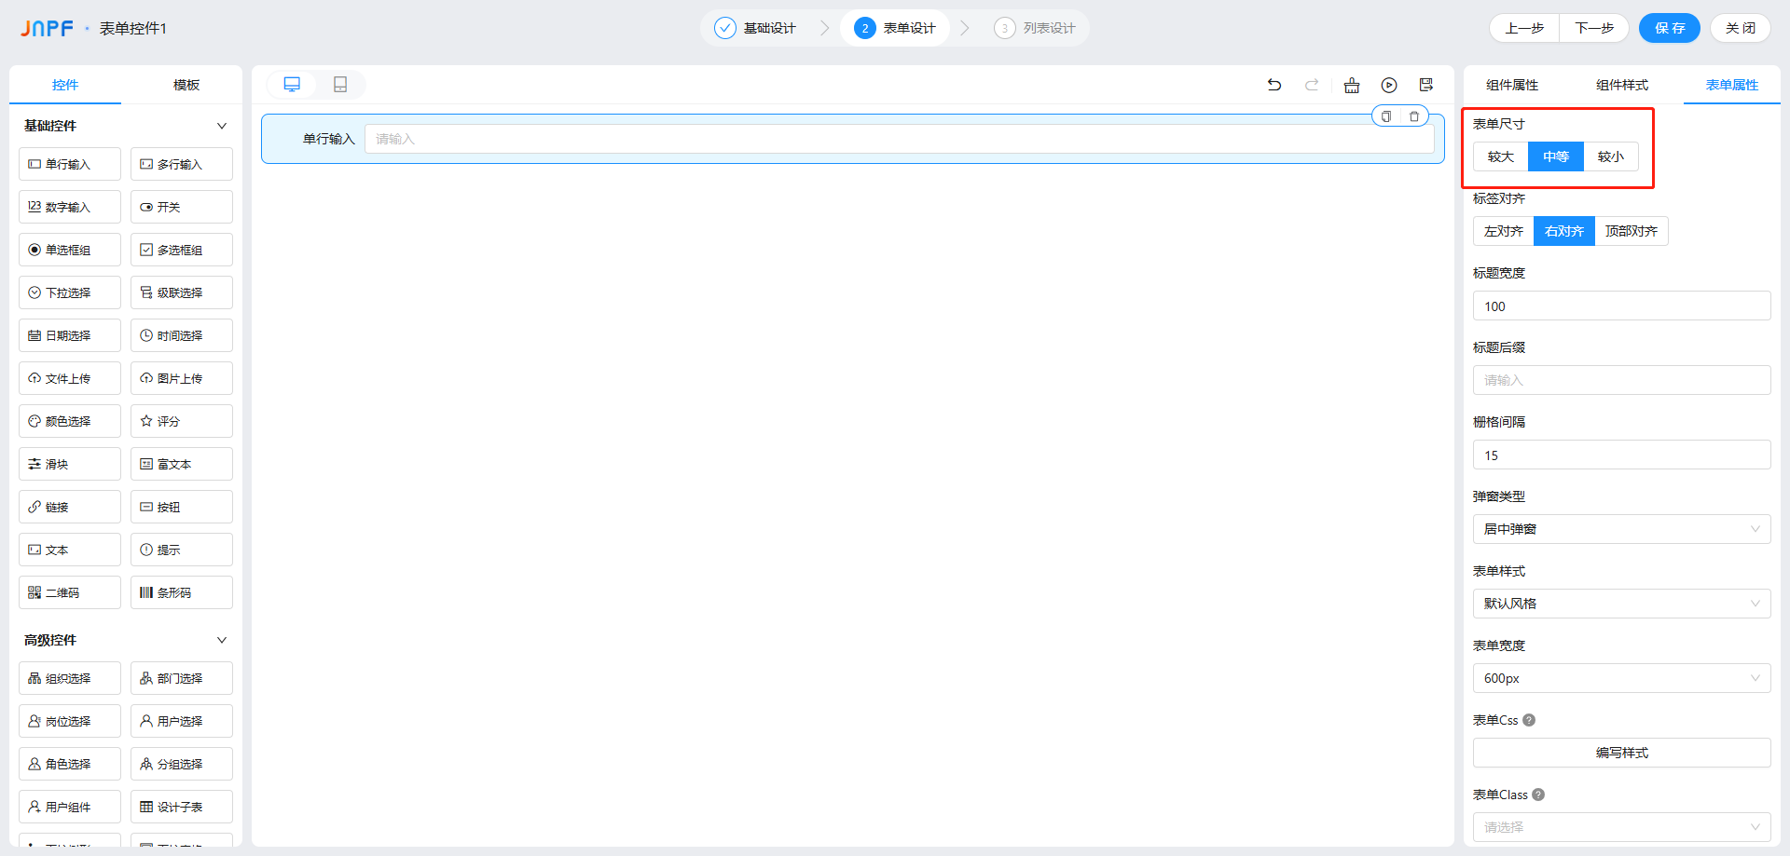Add 颜色选择 control from the palette
1790x856 pixels.
pyautogui.click(x=70, y=421)
